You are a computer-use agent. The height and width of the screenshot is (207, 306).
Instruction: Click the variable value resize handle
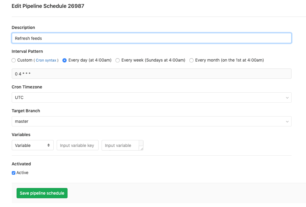pyautogui.click(x=141, y=149)
